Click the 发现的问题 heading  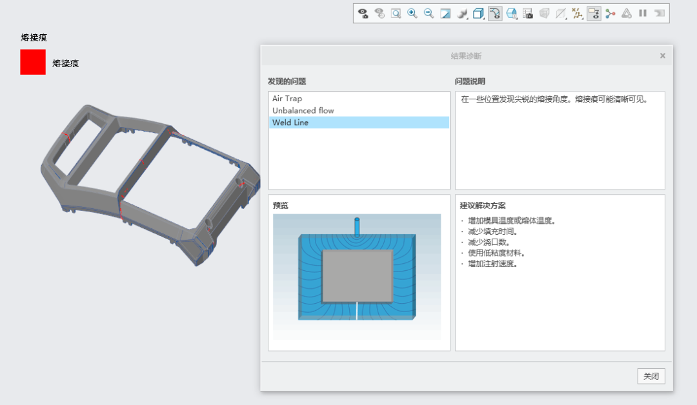[x=287, y=81]
